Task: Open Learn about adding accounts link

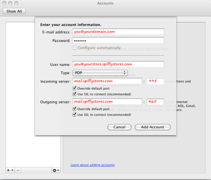Action: pyautogui.click(x=92, y=165)
